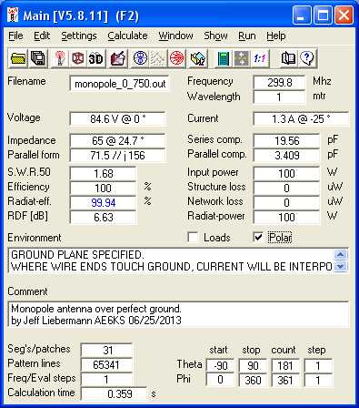Click the Pattern lines value 65341
The image size is (359, 408).
coord(106,364)
